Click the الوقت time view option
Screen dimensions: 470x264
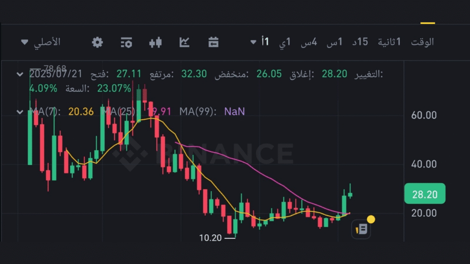point(422,42)
